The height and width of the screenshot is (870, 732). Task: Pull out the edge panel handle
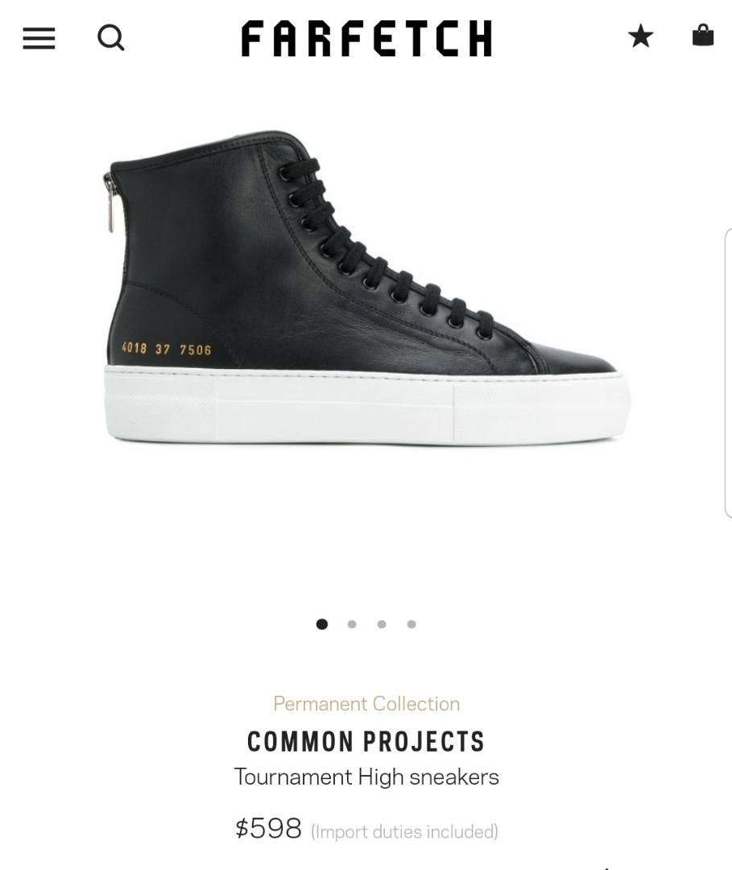coord(728,373)
